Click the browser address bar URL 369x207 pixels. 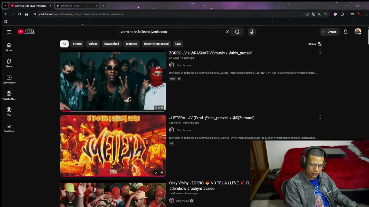(81, 14)
